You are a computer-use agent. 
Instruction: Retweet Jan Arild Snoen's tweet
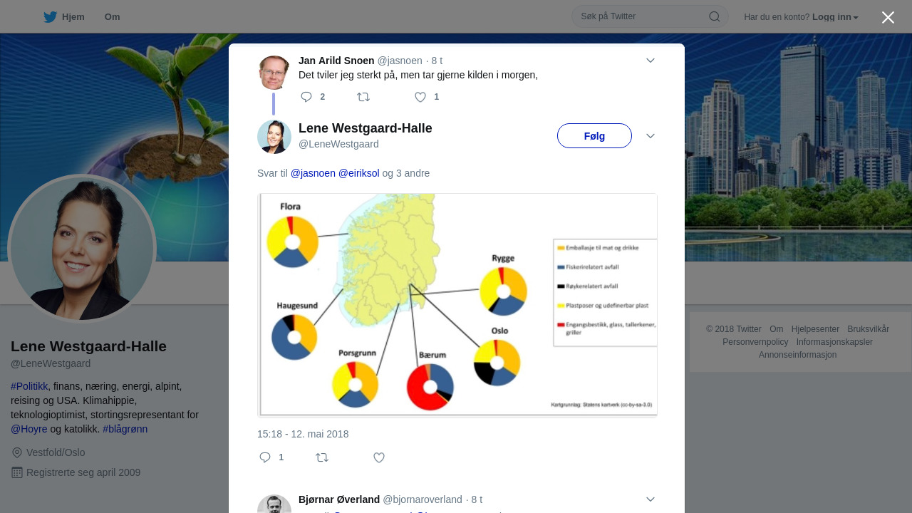pyautogui.click(x=363, y=97)
